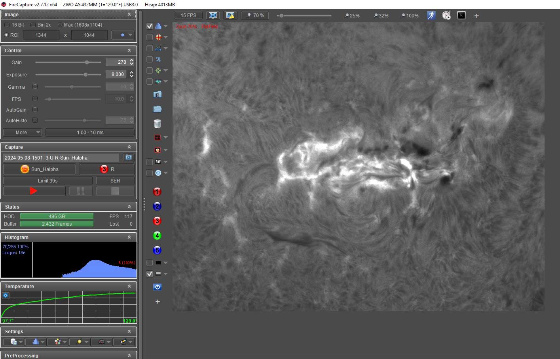Click the 999 frame counter icon
560x359 pixels.
[158, 162]
